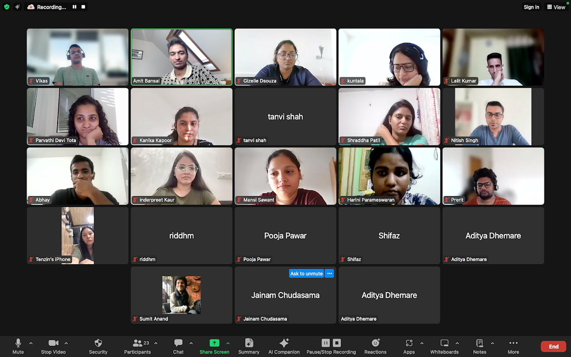Select Amit Bansal's video tile
This screenshot has height=357, width=571.
tap(181, 57)
